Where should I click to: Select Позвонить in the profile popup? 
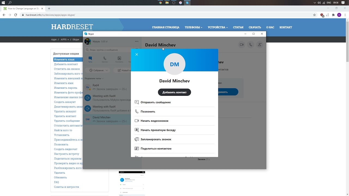(x=174, y=112)
